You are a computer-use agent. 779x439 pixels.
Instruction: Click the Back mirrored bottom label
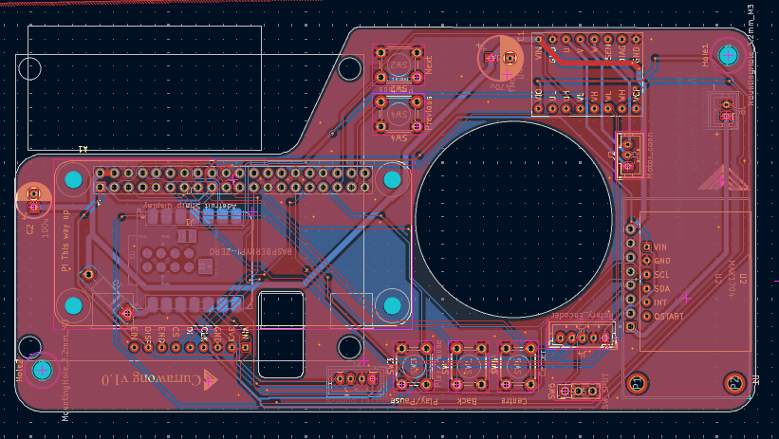coord(467,400)
